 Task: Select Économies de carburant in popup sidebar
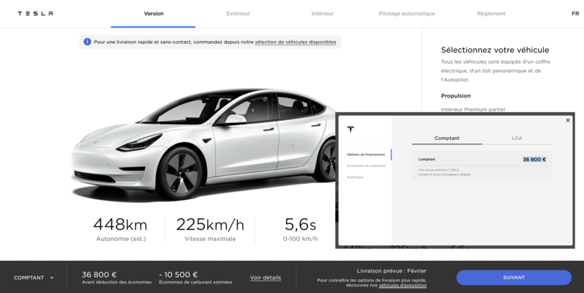(x=366, y=166)
